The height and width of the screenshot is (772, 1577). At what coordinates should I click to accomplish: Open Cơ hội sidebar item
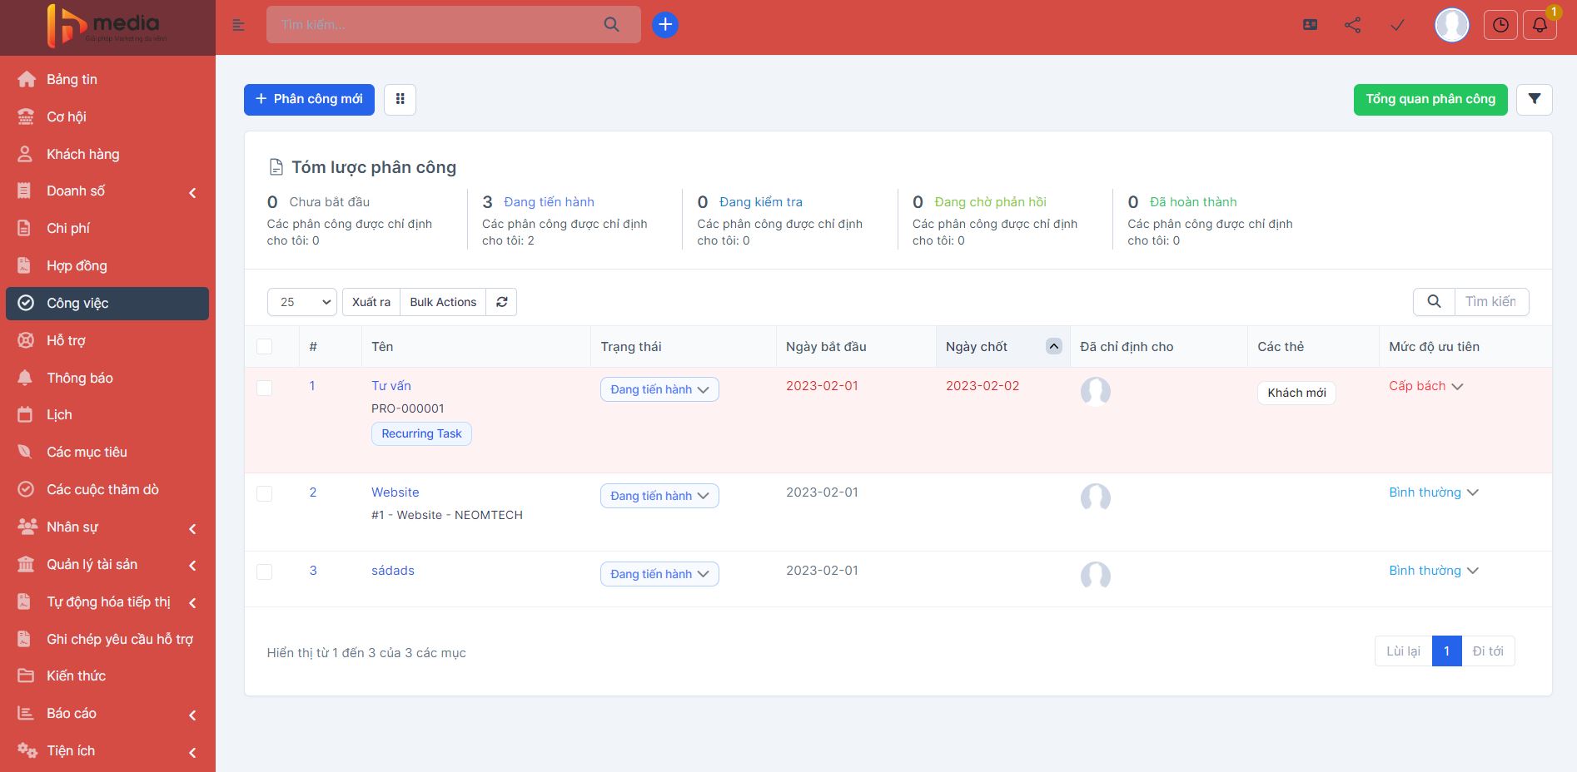coord(107,117)
